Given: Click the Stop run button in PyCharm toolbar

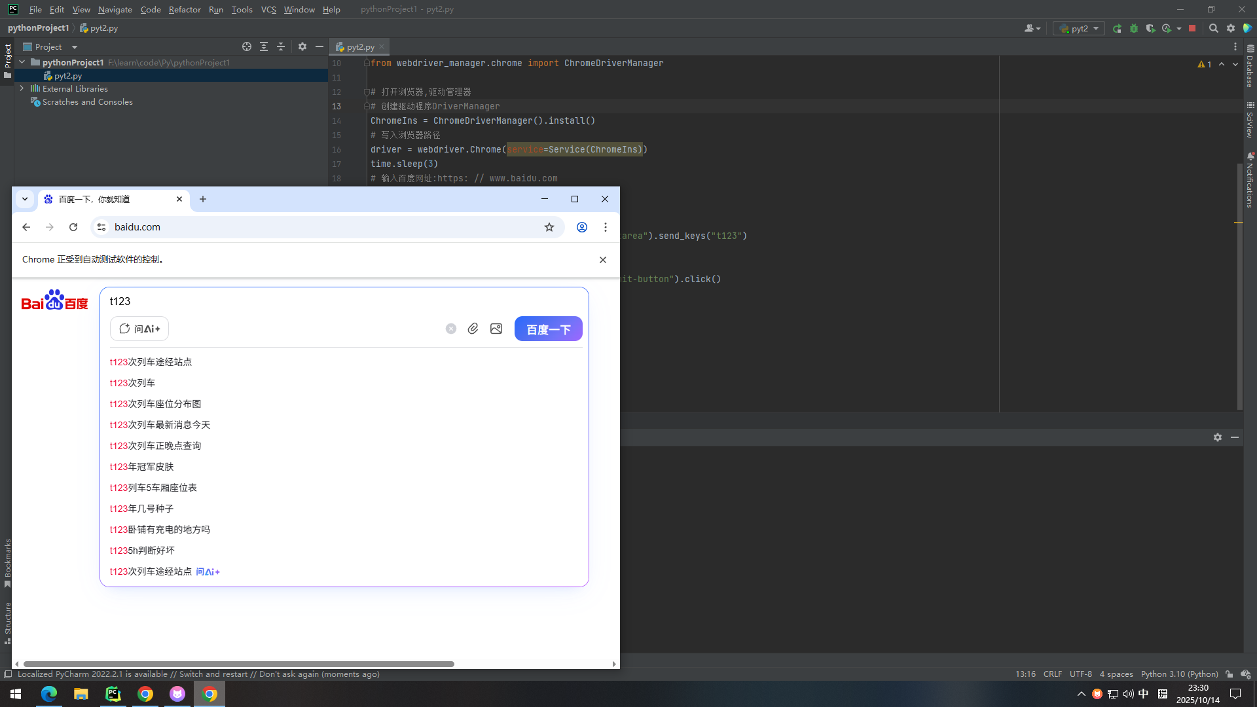Looking at the screenshot, I should [1192, 28].
